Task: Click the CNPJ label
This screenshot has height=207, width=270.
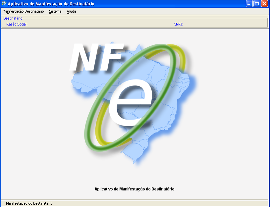Action: coord(178,24)
